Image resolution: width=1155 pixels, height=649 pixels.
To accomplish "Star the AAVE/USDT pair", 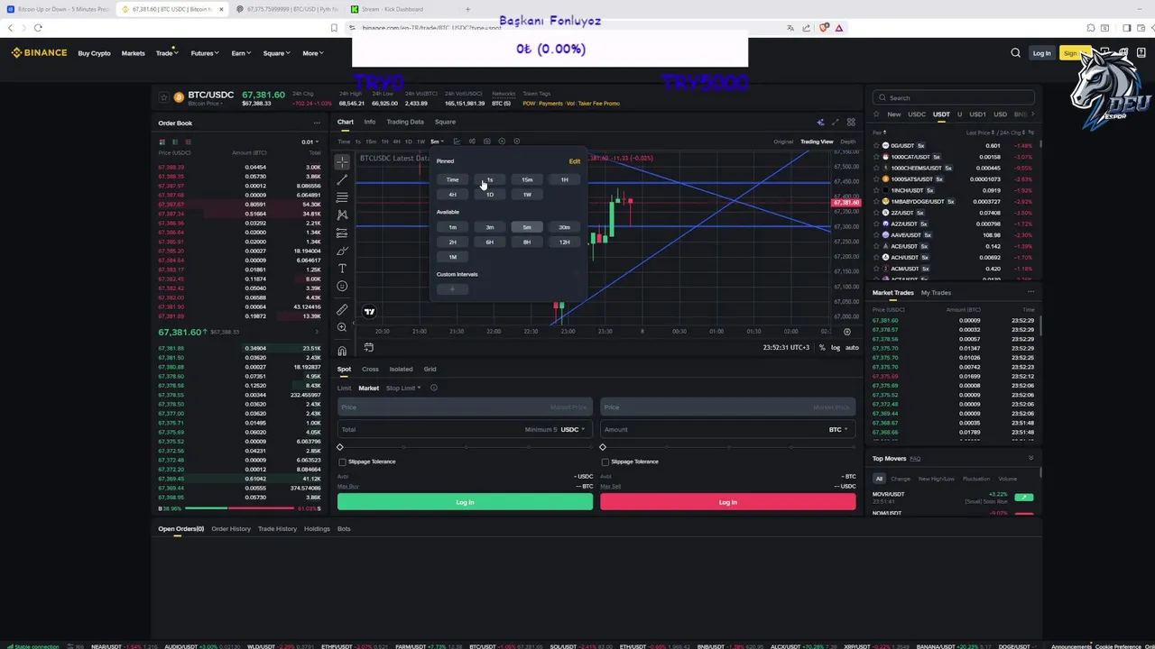I will (876, 235).
